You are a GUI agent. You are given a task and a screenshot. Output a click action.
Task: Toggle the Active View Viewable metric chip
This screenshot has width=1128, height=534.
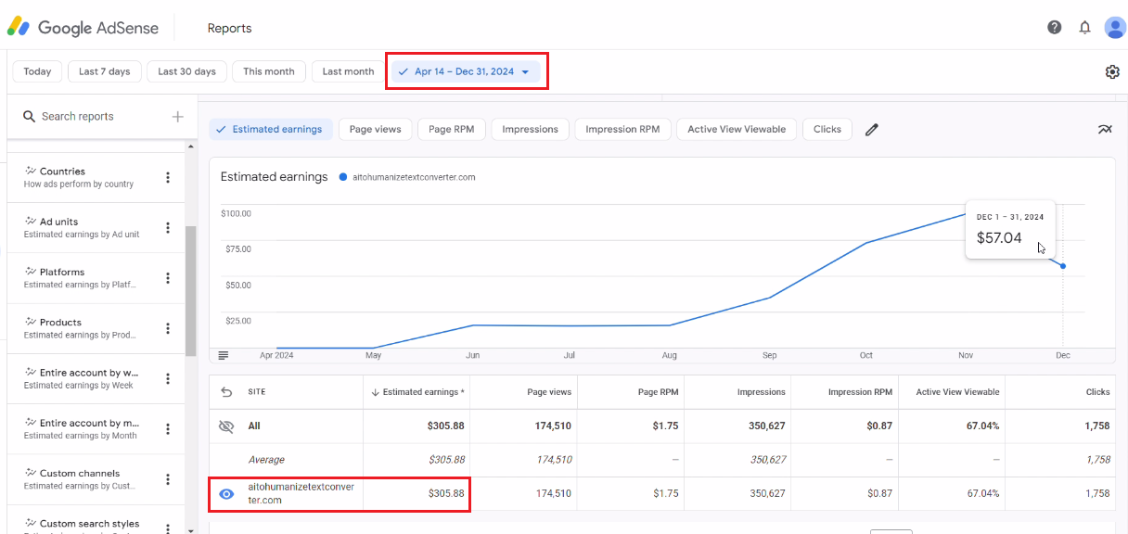pyautogui.click(x=737, y=129)
